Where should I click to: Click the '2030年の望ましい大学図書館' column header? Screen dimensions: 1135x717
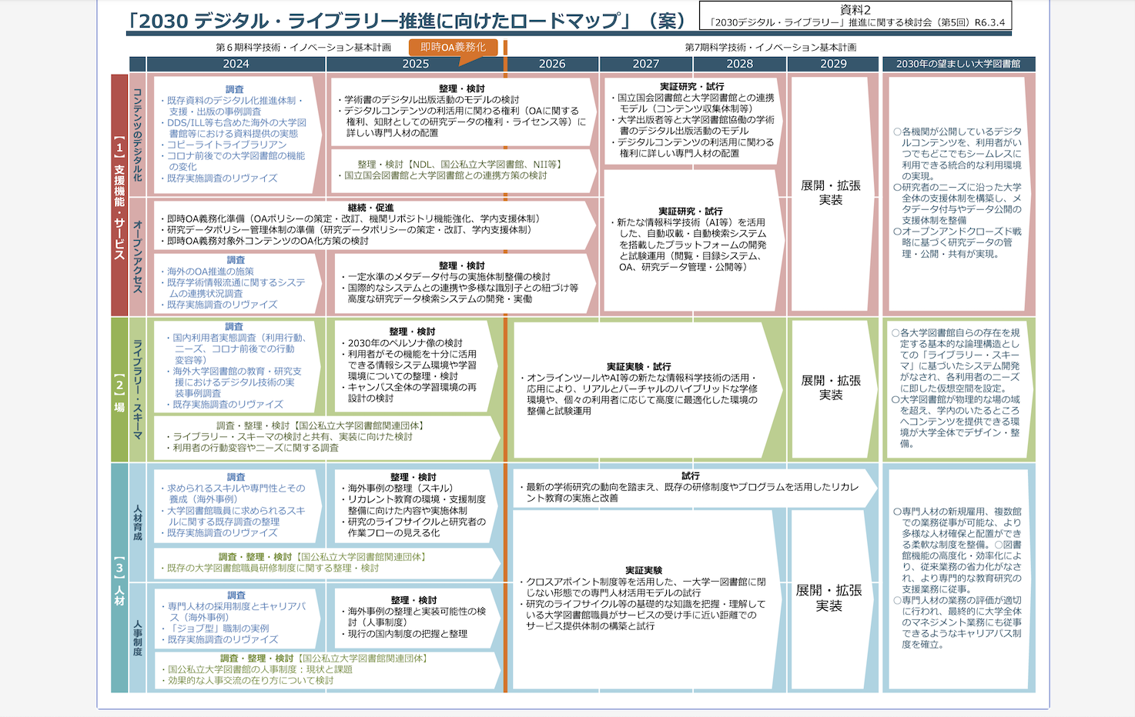(958, 64)
